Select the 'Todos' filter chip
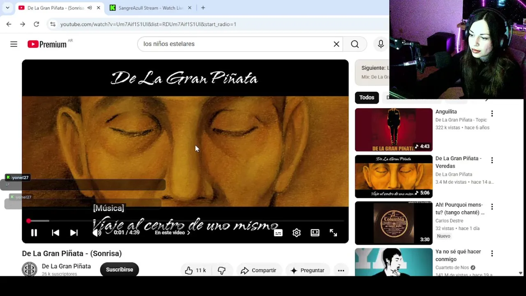Screen dimensions: 526x296 [x=367, y=97]
